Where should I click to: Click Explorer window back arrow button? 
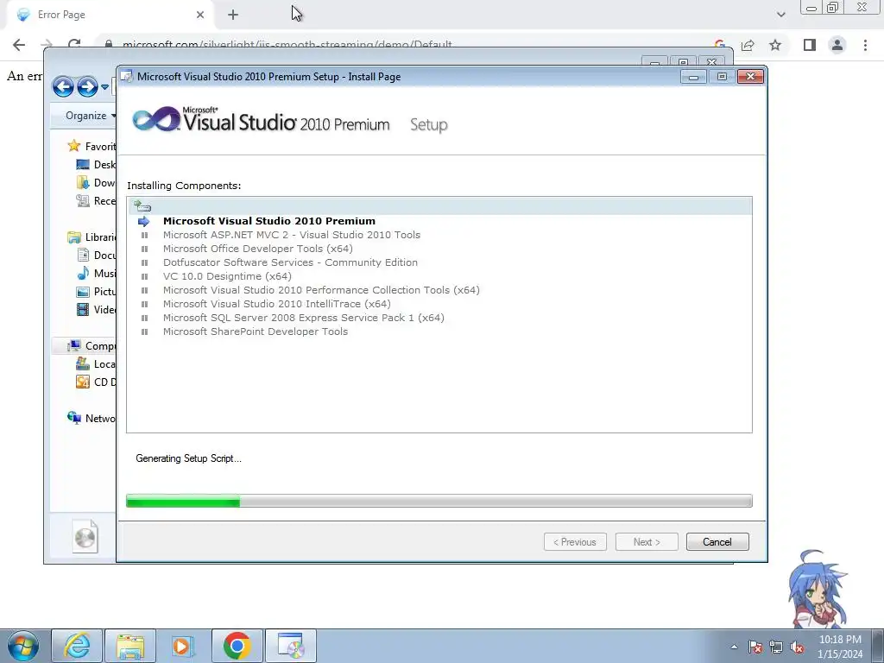click(x=63, y=87)
